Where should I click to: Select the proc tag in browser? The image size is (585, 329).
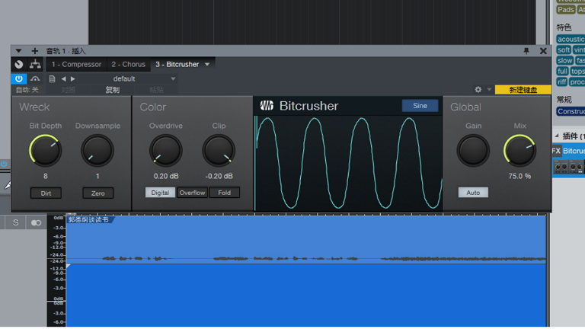point(577,82)
